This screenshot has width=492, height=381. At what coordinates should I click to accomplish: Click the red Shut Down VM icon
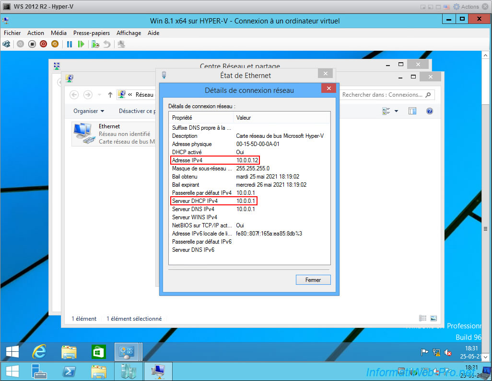pos(43,44)
